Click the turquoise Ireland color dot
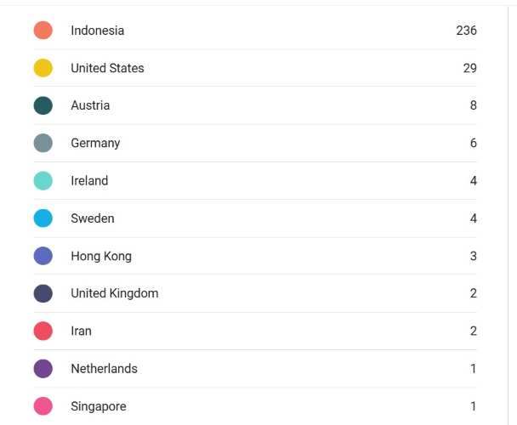517x425 pixels. [43, 180]
